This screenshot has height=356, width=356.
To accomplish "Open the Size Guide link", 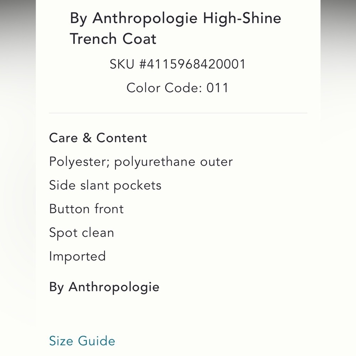I will pyautogui.click(x=82, y=341).
